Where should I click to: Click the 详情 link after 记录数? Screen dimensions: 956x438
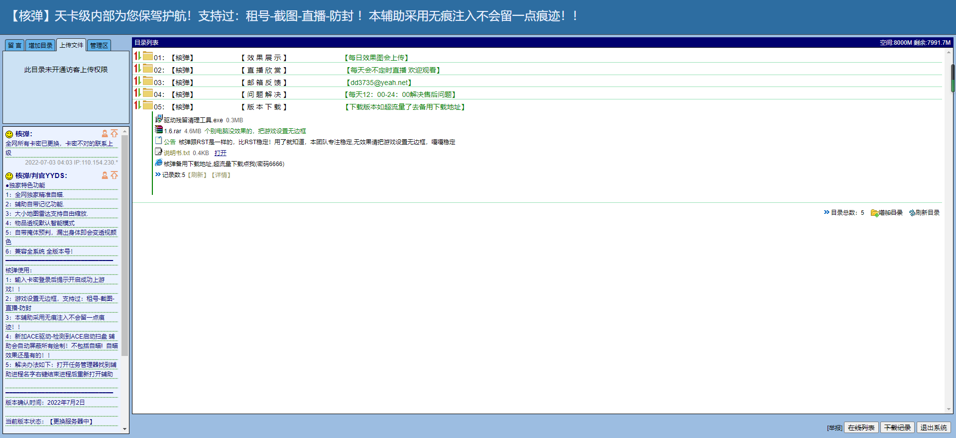221,175
